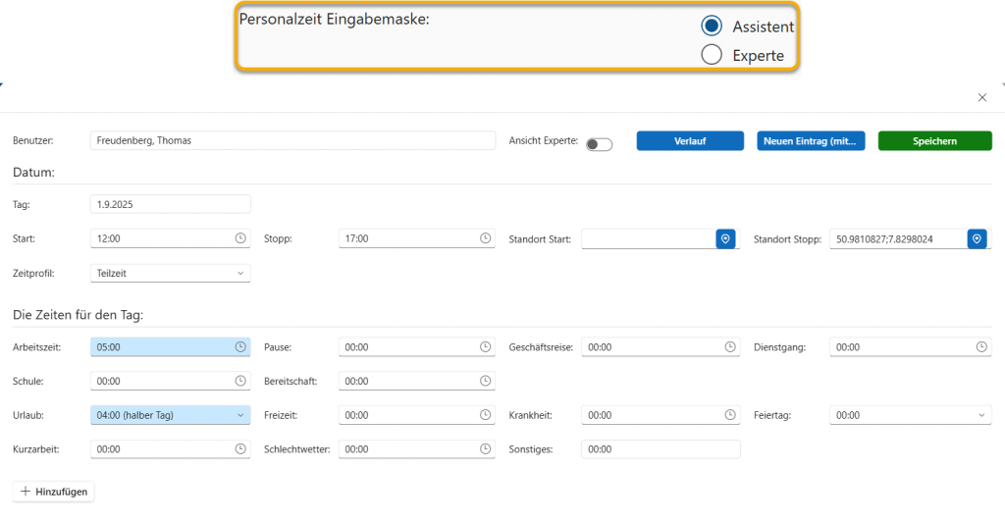Screen dimensions: 1005x522
Task: Expand the Urlaub dropdown
Action: point(170,415)
